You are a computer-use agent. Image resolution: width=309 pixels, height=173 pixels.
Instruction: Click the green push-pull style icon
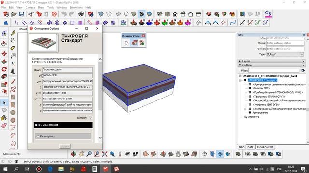click(165, 23)
